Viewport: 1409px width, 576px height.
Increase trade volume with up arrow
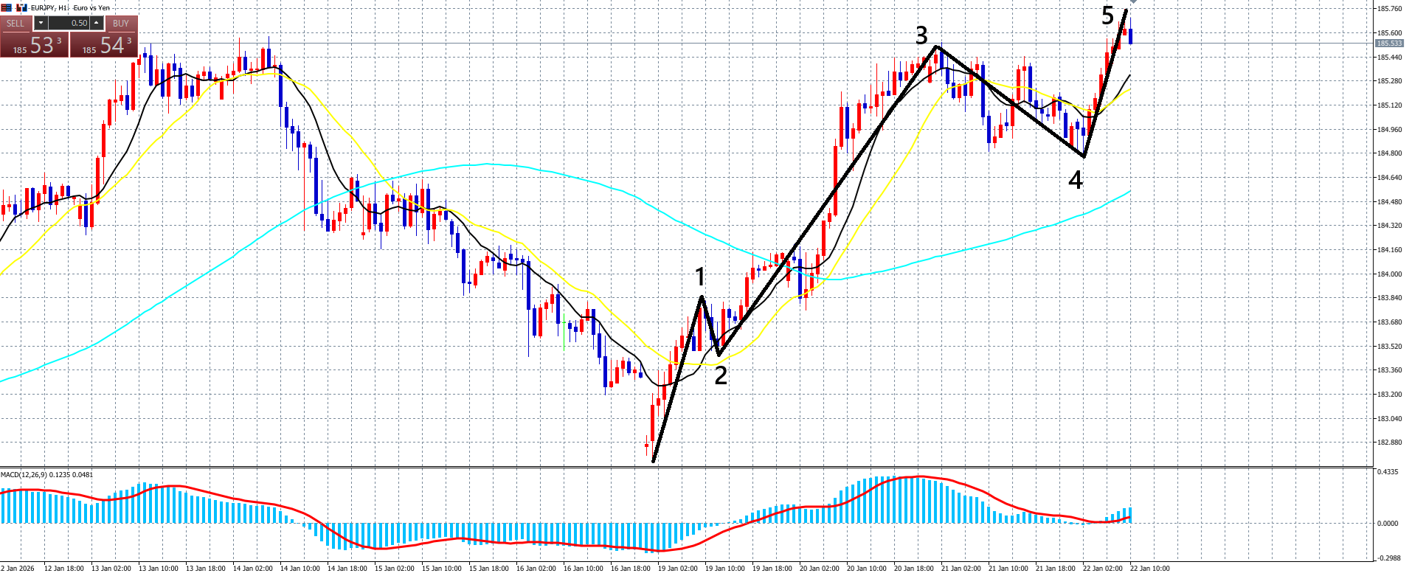(x=96, y=24)
